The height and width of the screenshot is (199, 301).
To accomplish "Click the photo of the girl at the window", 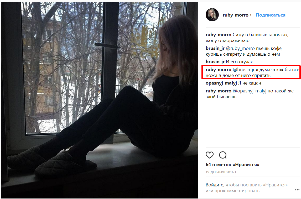I will [100, 100].
